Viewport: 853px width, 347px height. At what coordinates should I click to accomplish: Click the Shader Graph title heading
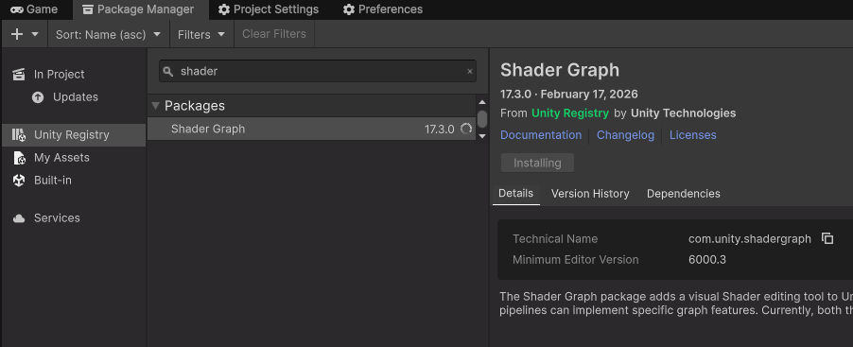560,70
